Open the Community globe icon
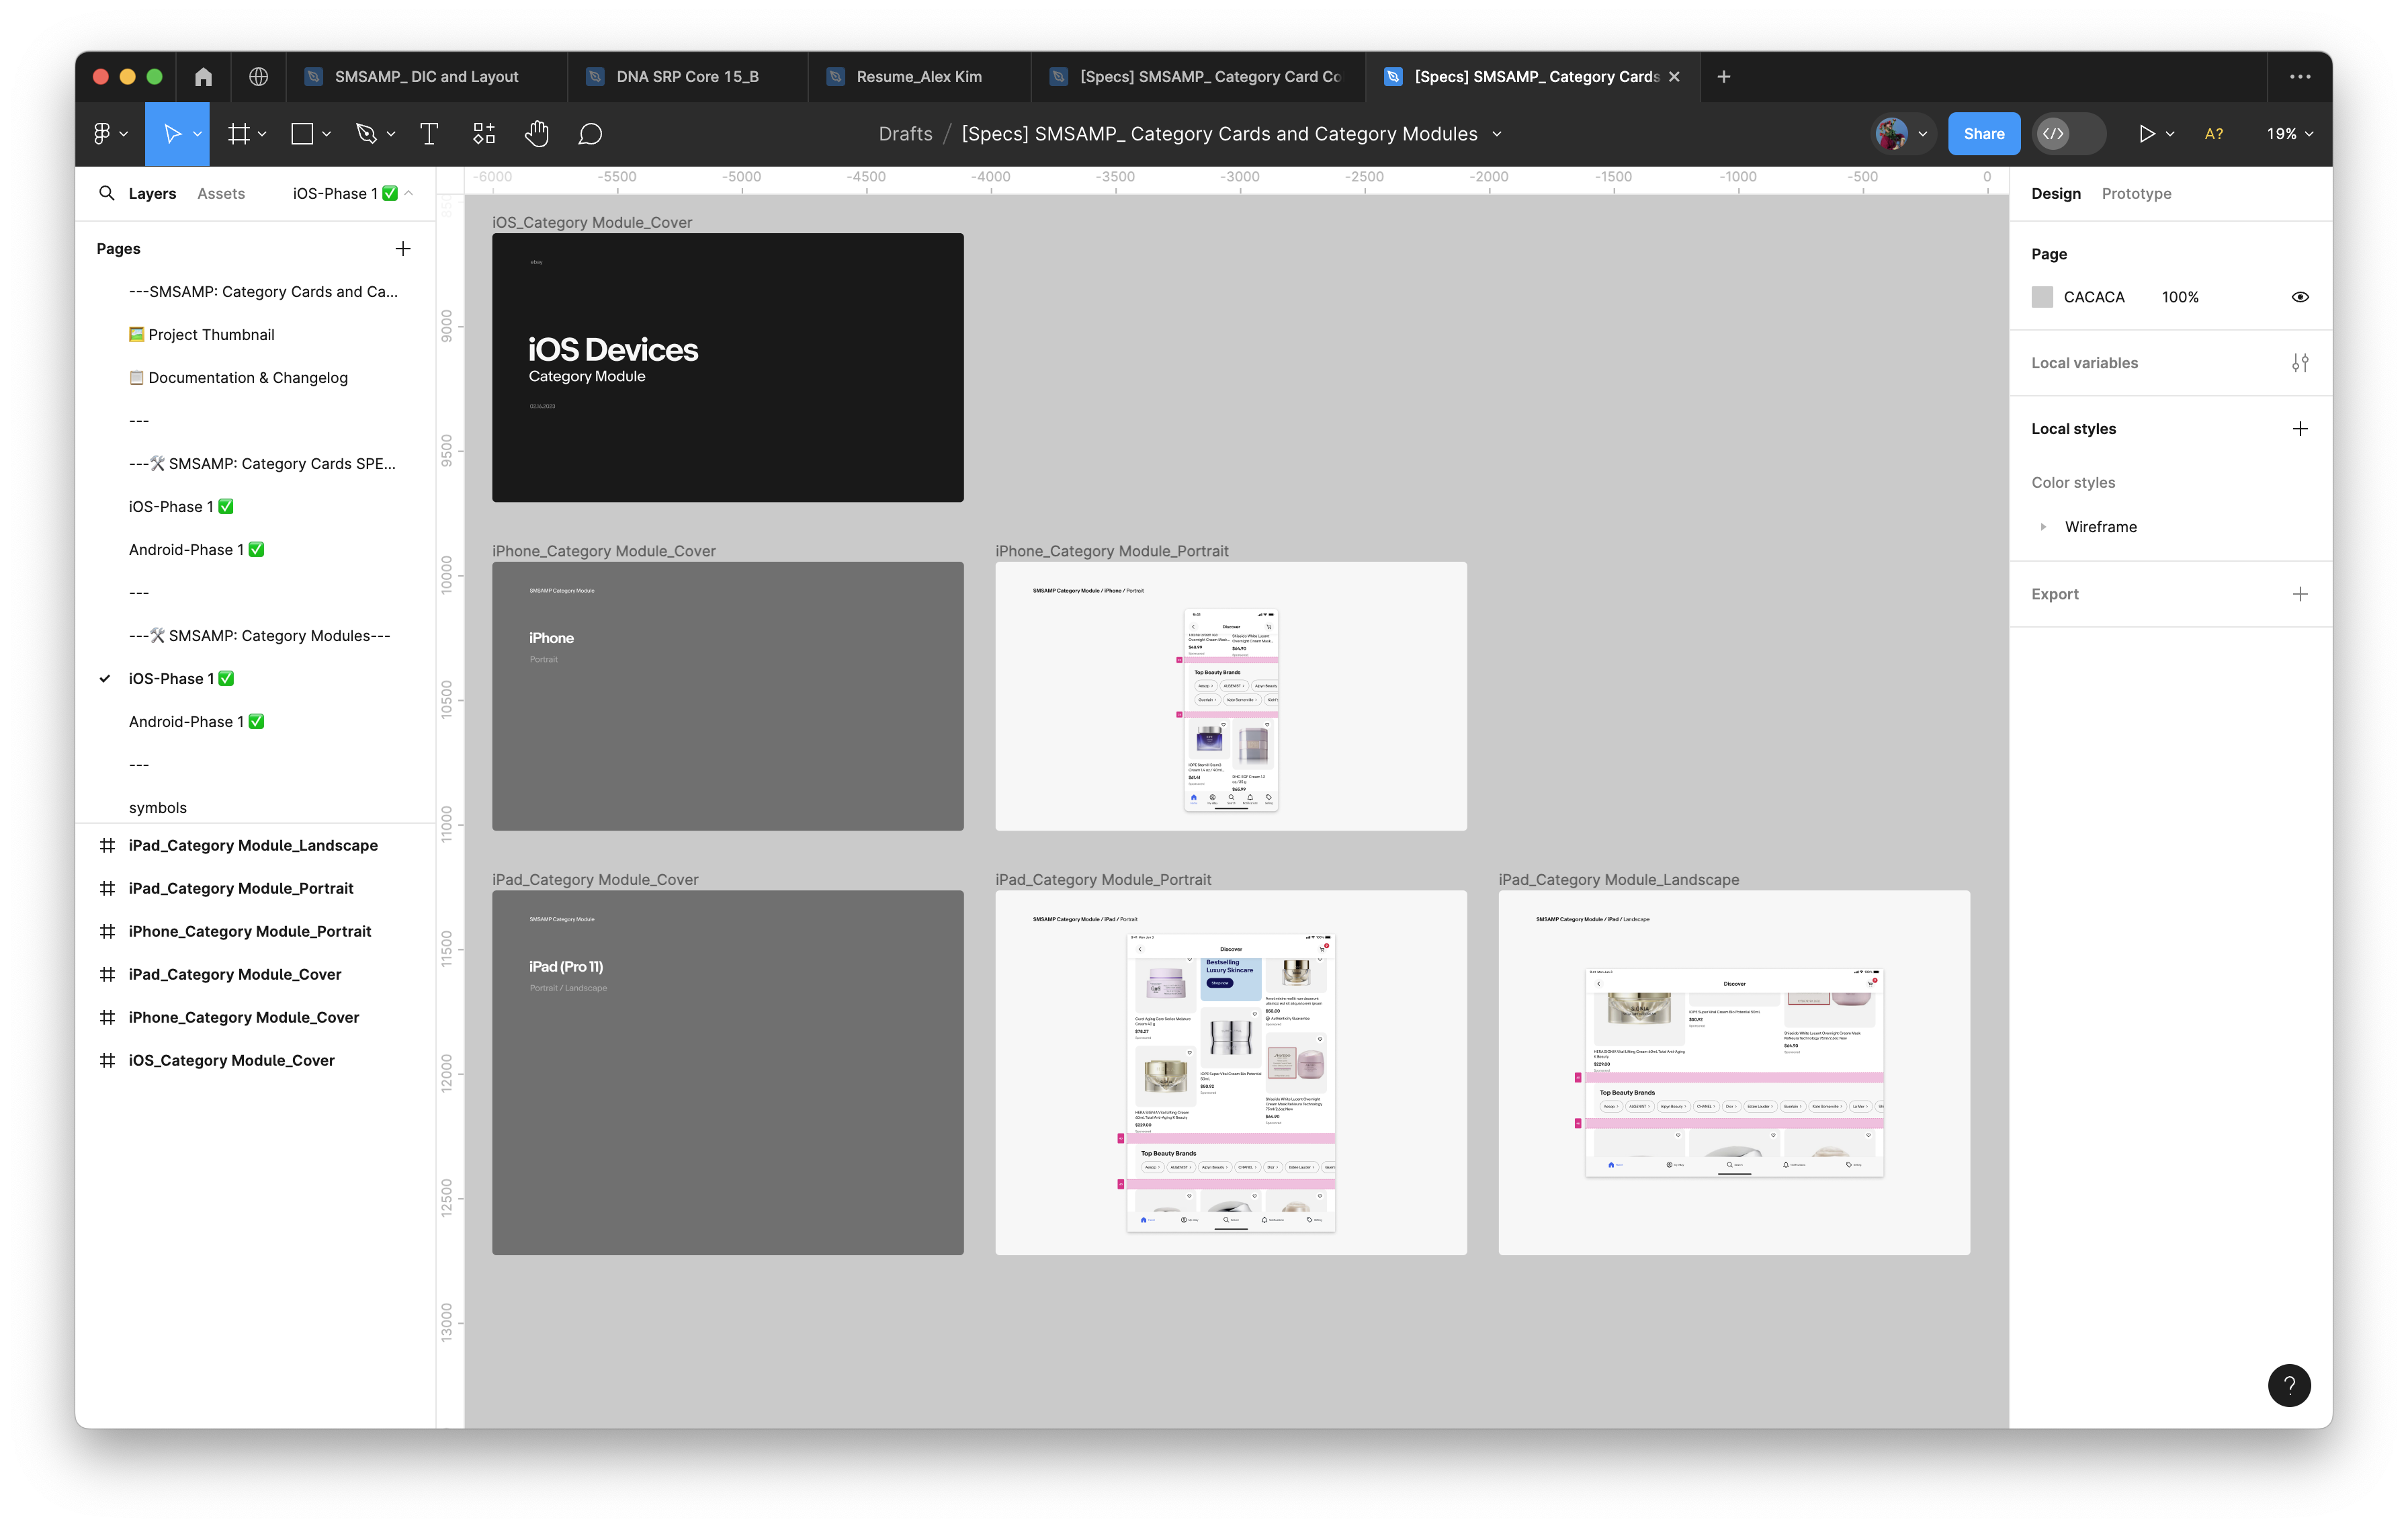The image size is (2408, 1528). [258, 76]
